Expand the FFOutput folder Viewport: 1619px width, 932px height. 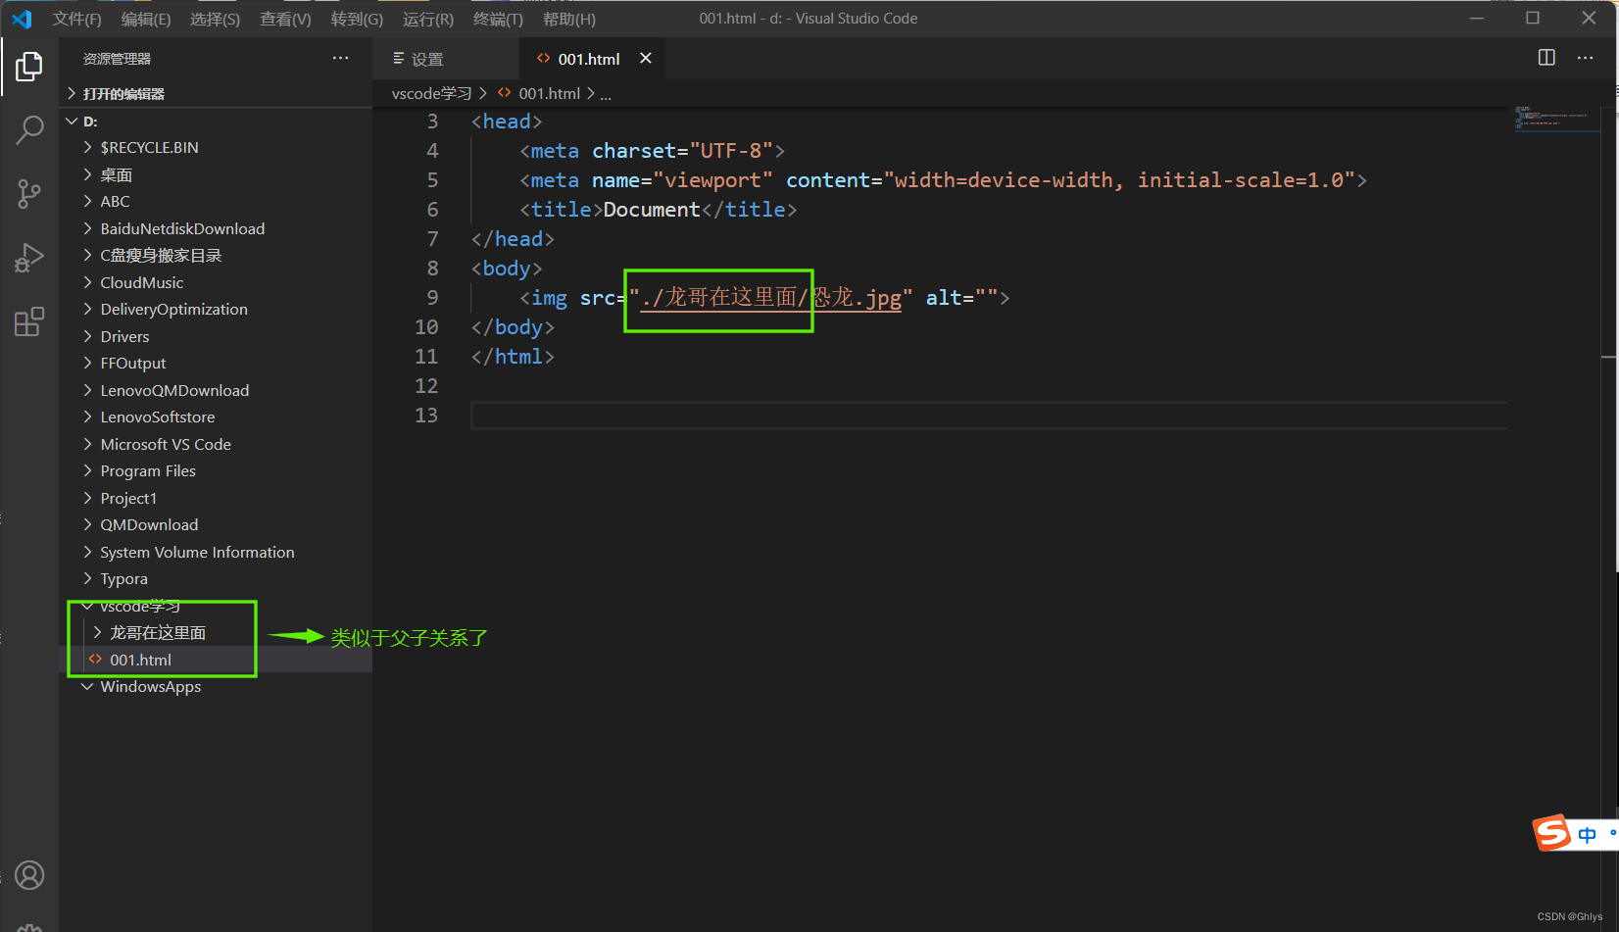coord(216,363)
